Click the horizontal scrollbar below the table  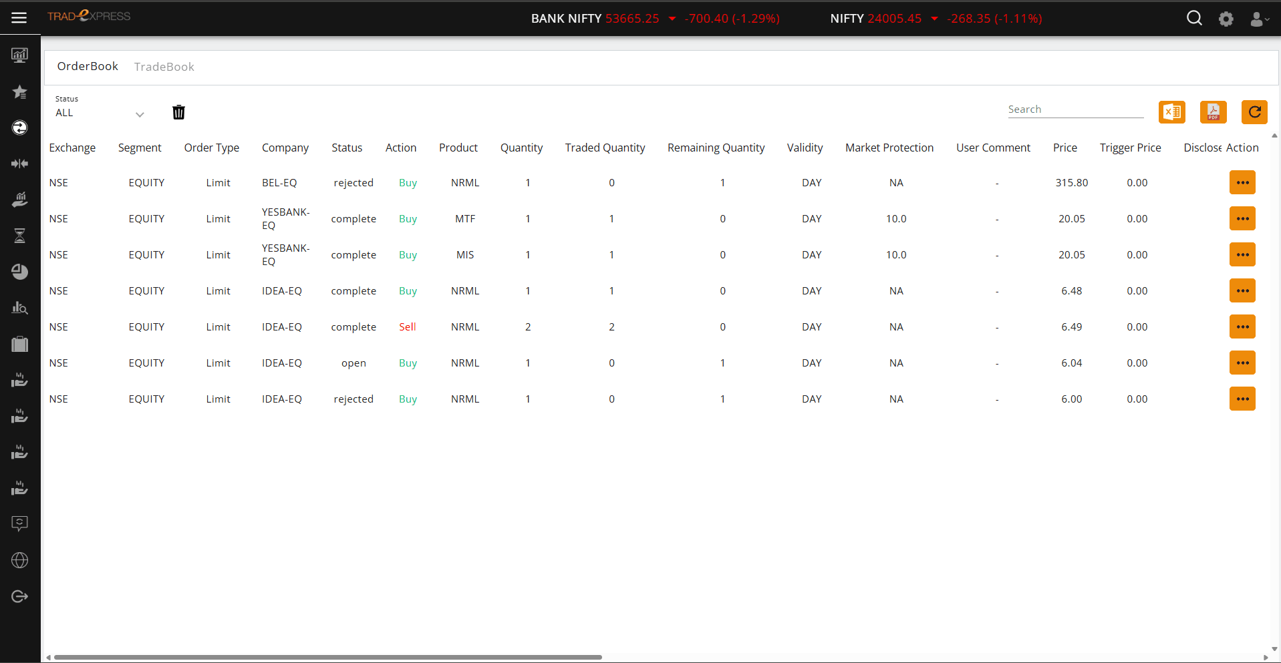[327, 657]
